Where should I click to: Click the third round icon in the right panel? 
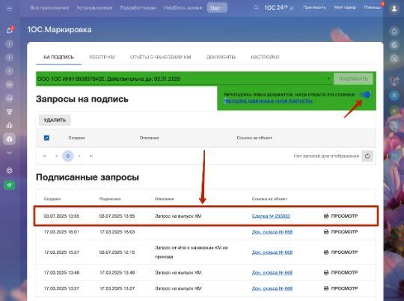[x=394, y=58]
